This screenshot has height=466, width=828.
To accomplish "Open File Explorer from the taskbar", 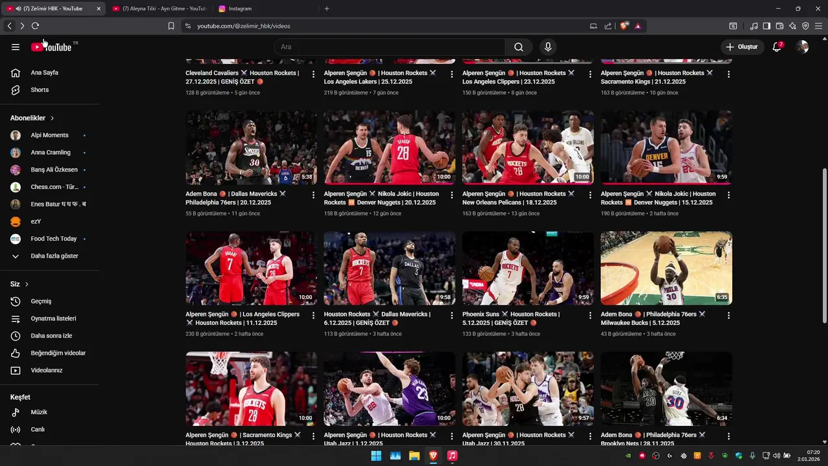I will click(x=414, y=456).
